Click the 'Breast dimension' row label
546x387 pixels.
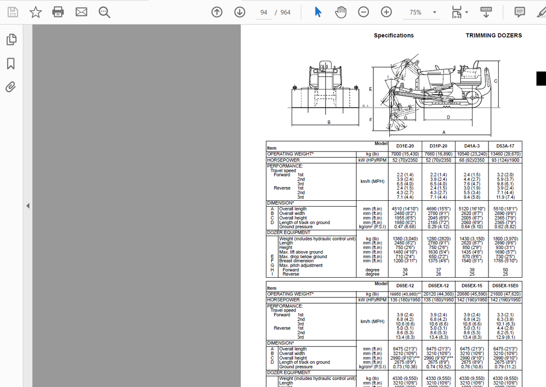(296, 261)
